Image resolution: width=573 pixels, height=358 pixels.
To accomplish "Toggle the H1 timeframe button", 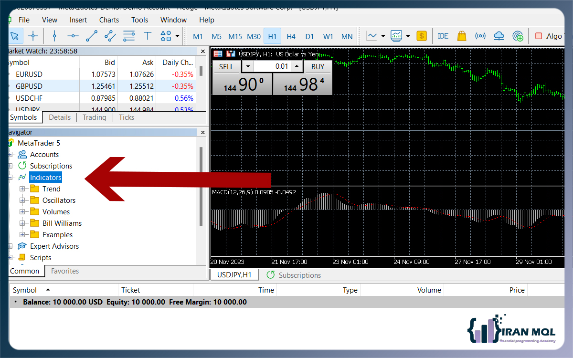I will pos(272,36).
